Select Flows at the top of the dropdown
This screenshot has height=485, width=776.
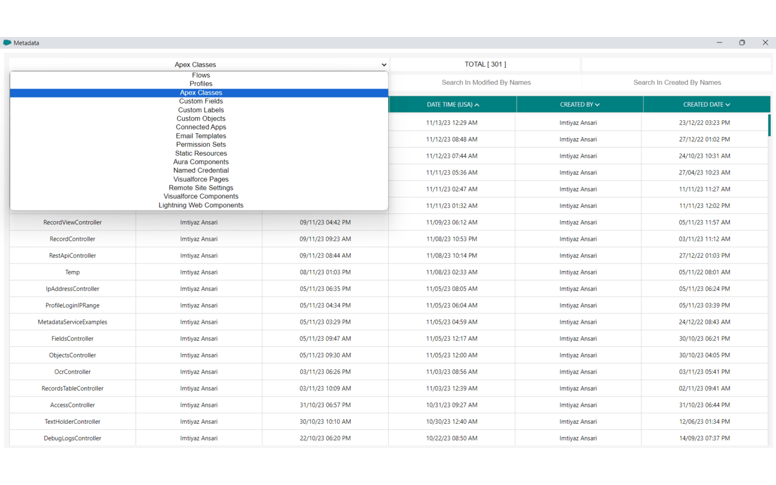click(x=201, y=75)
